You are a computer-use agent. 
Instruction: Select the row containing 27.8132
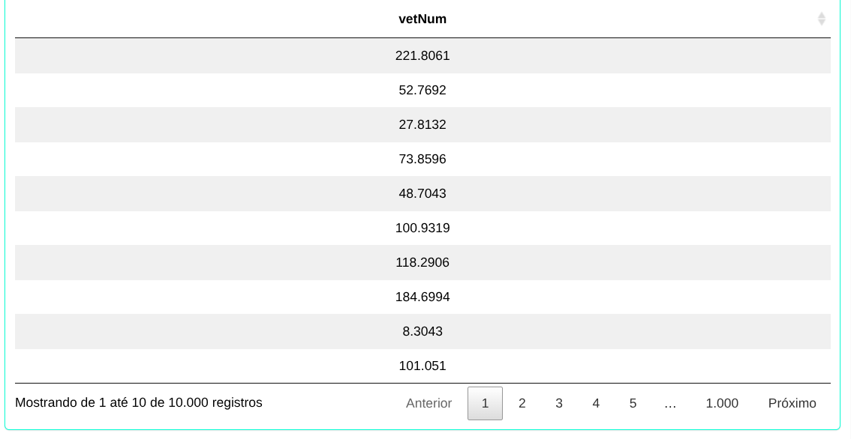tap(422, 124)
